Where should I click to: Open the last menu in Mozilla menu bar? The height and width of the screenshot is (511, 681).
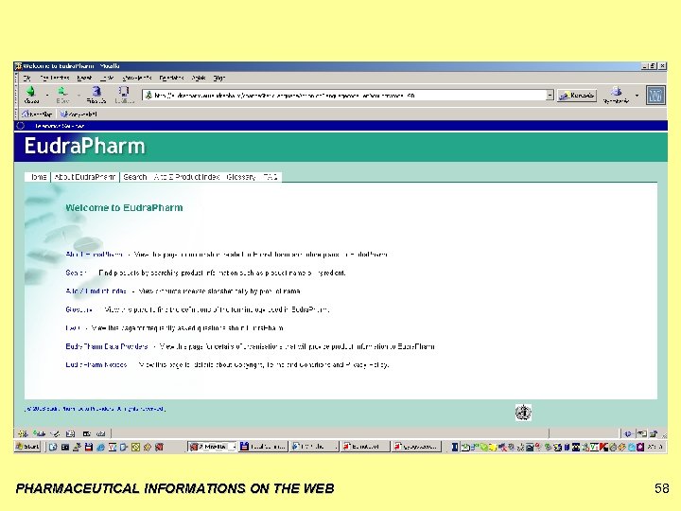[219, 78]
